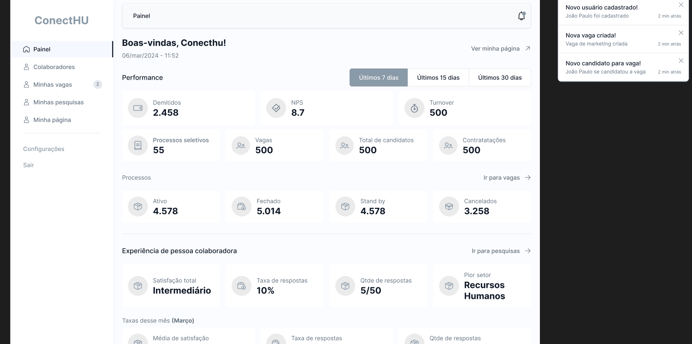Open Painel in the sidebar
The height and width of the screenshot is (344, 692).
pos(62,49)
